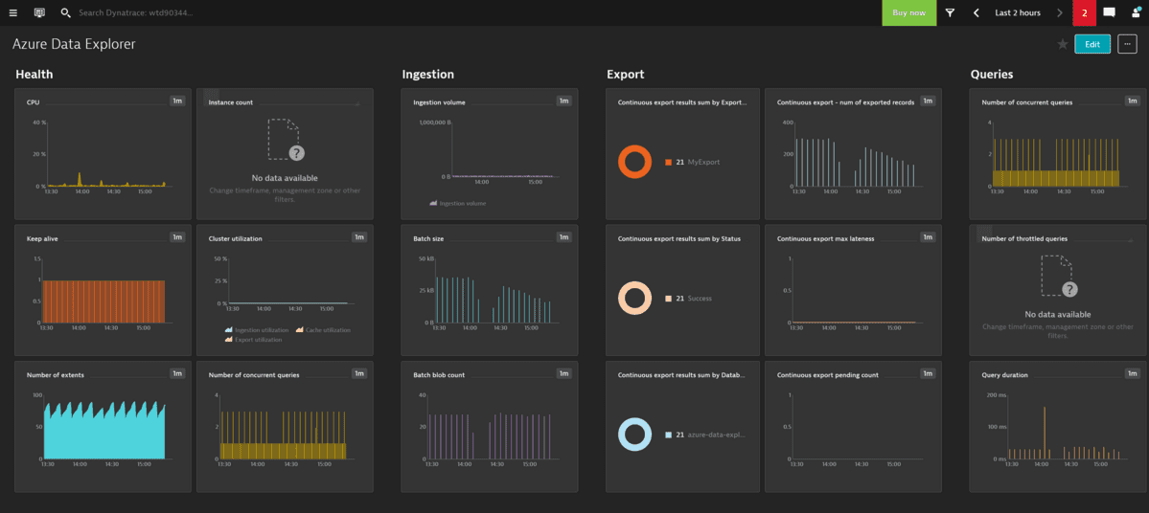Open the hamburger navigation menu
Viewport: 1149px width, 513px height.
(13, 12)
